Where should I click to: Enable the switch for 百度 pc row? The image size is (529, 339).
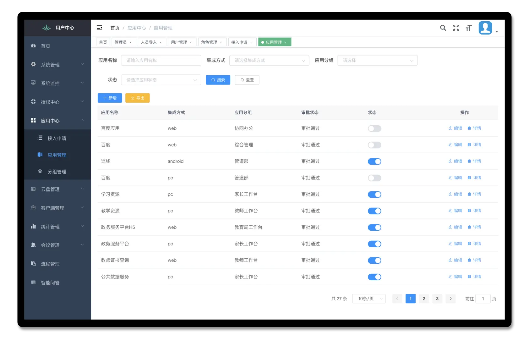374,178
